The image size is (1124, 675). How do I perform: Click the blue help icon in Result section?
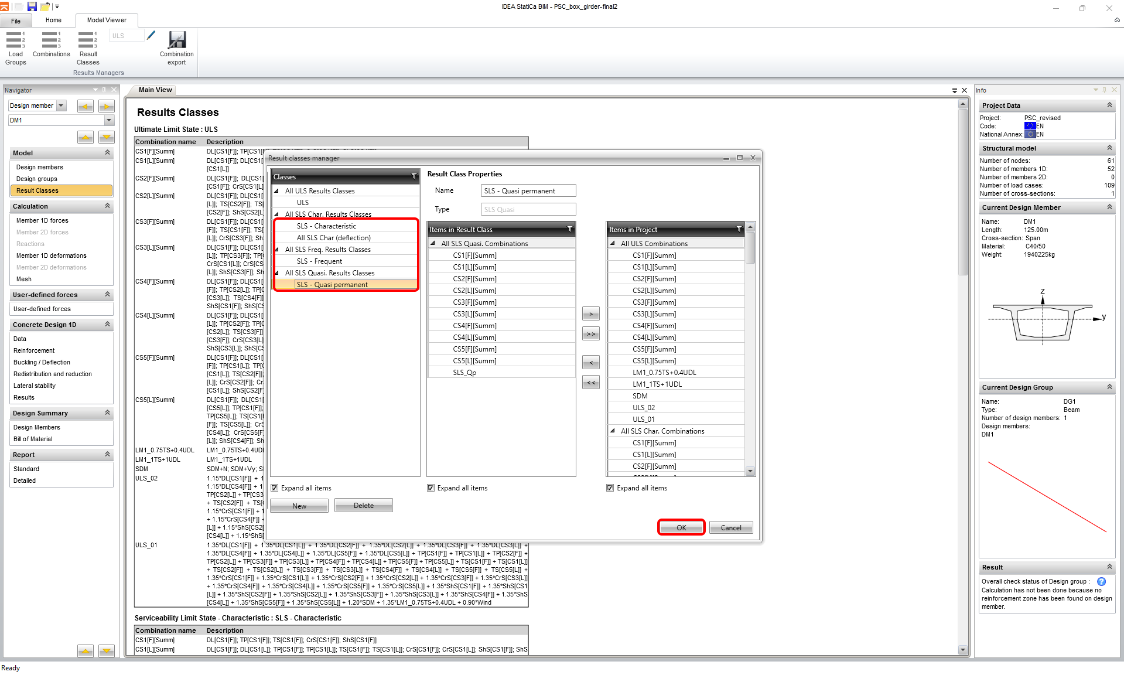[1101, 582]
